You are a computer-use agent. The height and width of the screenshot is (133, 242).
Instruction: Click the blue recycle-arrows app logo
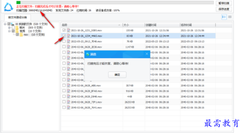pyautogui.click(x=8, y=7)
